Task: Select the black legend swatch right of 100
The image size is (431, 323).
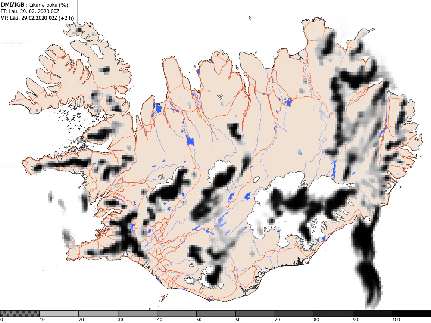Action: click(x=412, y=314)
